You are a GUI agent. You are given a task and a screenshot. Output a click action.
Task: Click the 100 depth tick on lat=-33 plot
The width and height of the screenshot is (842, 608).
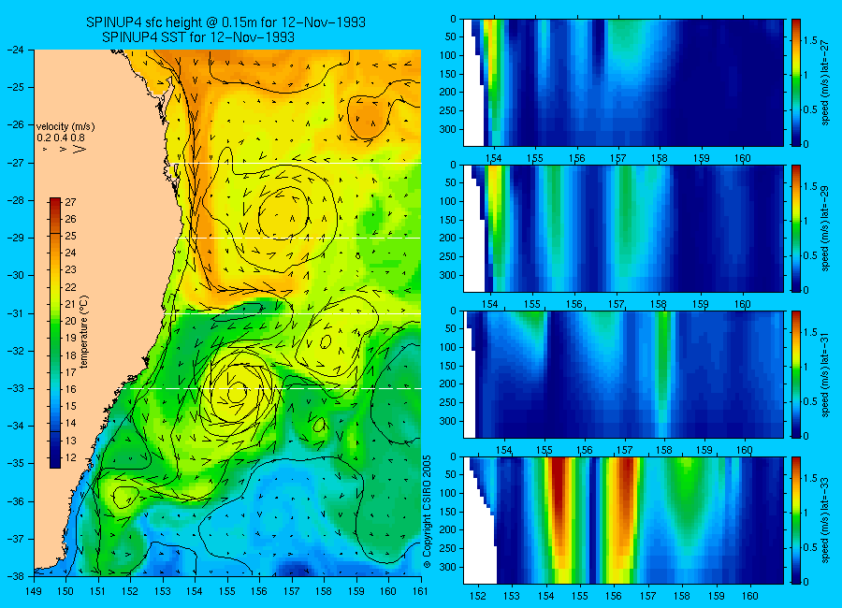tap(448, 493)
